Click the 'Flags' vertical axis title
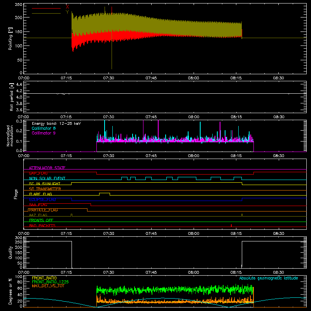The width and height of the screenshot is (311, 311). [16, 194]
